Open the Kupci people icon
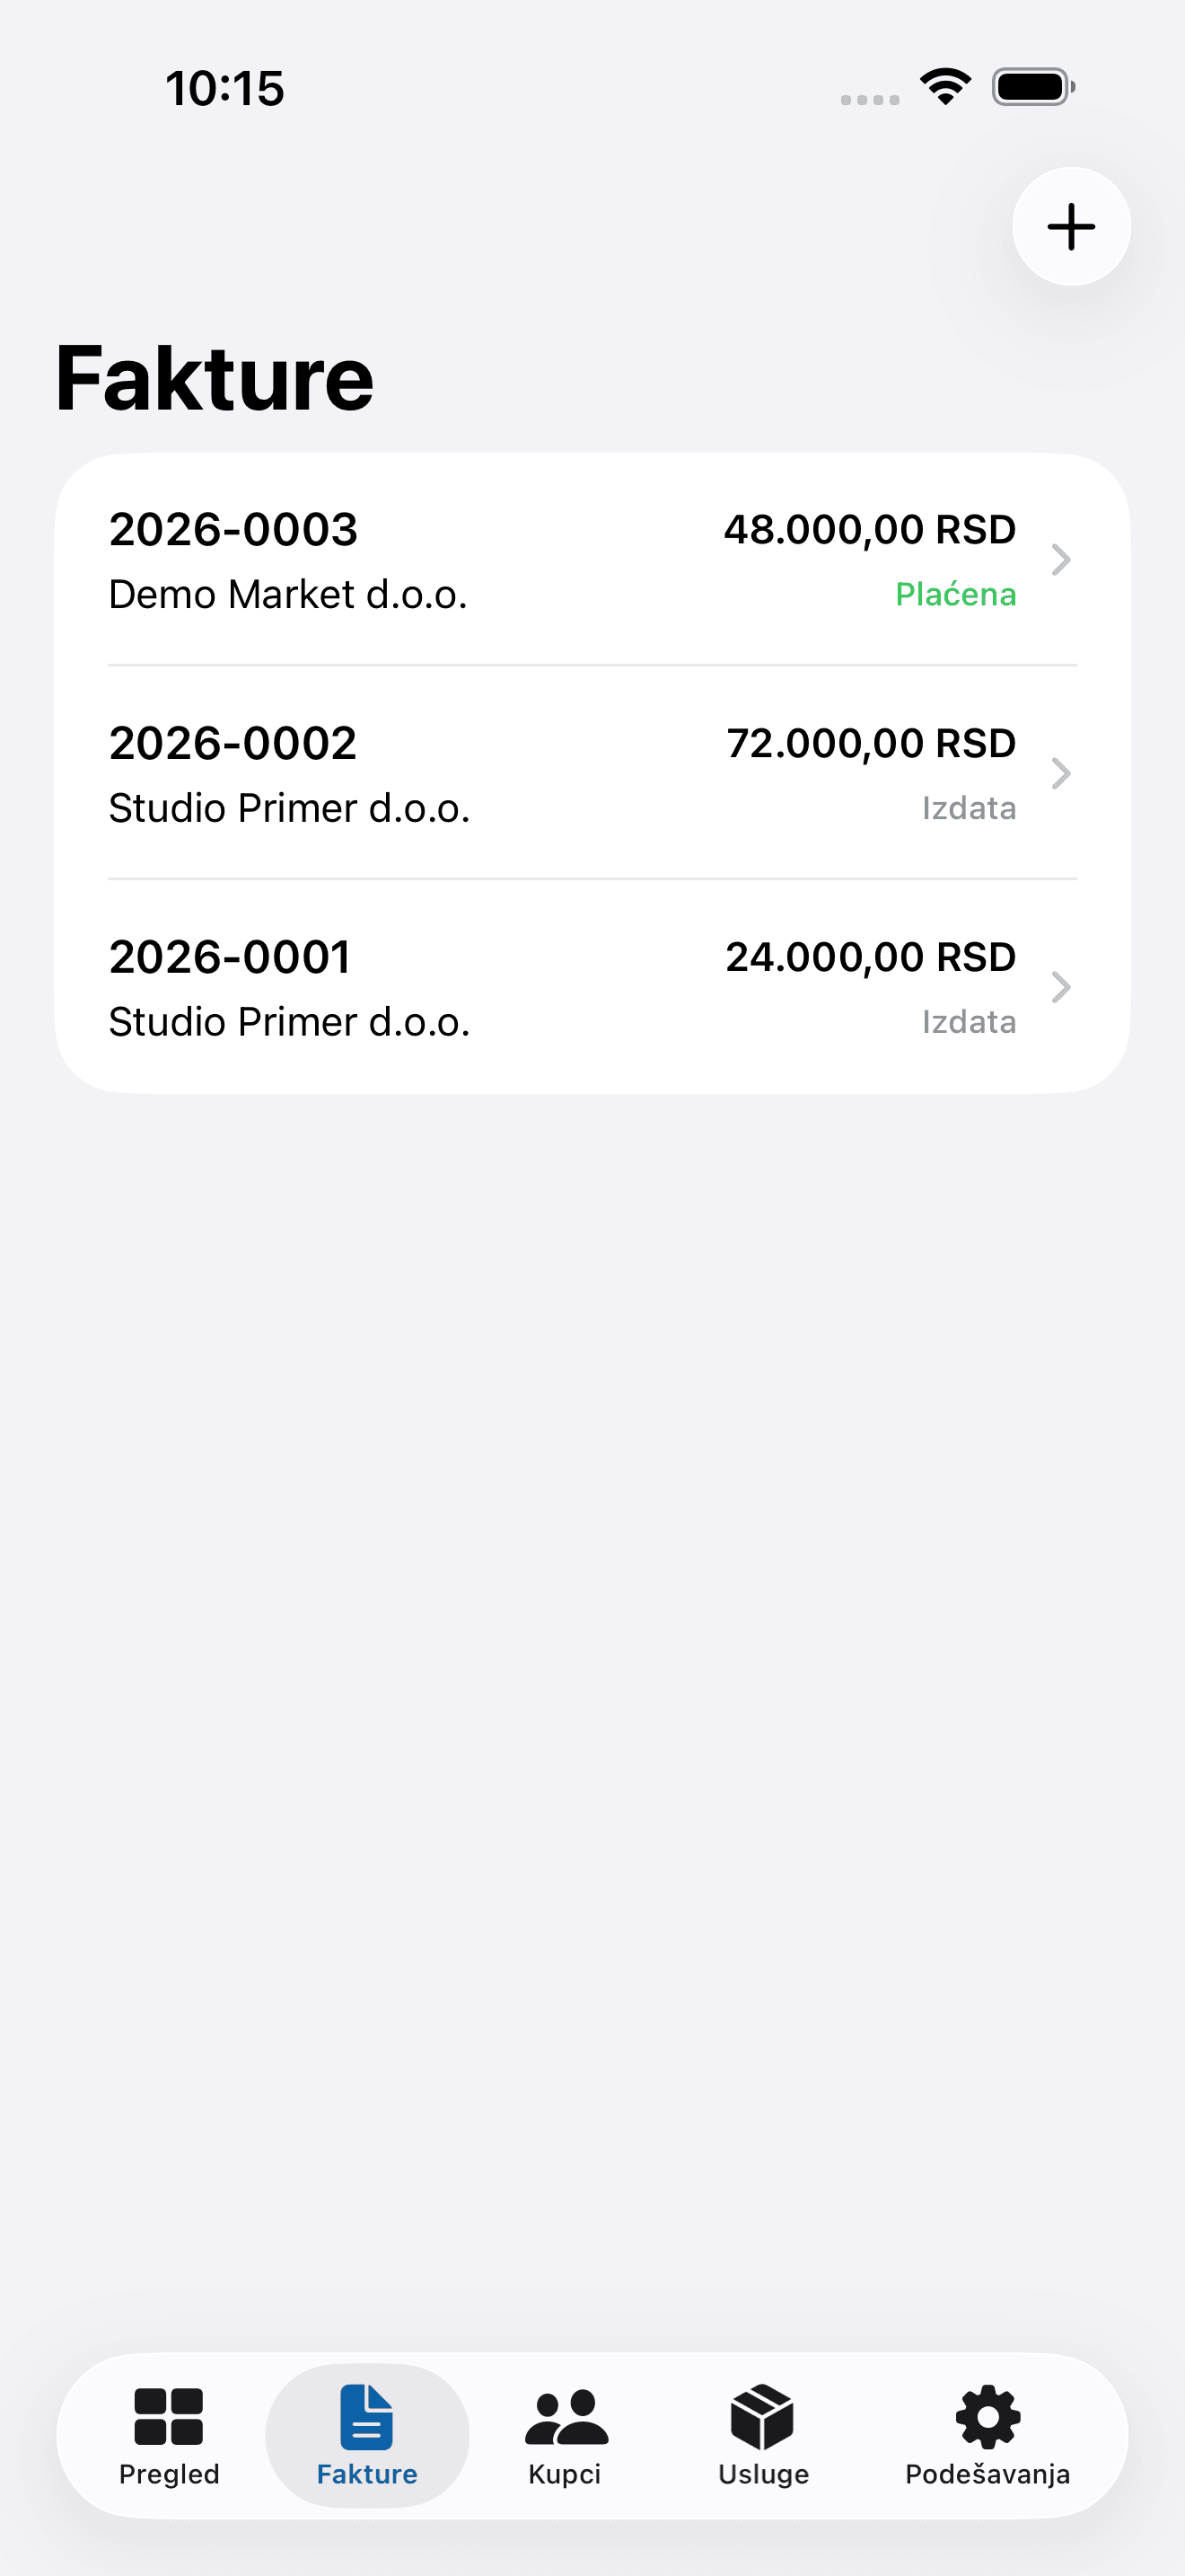This screenshot has height=2576, width=1185. (x=566, y=2417)
